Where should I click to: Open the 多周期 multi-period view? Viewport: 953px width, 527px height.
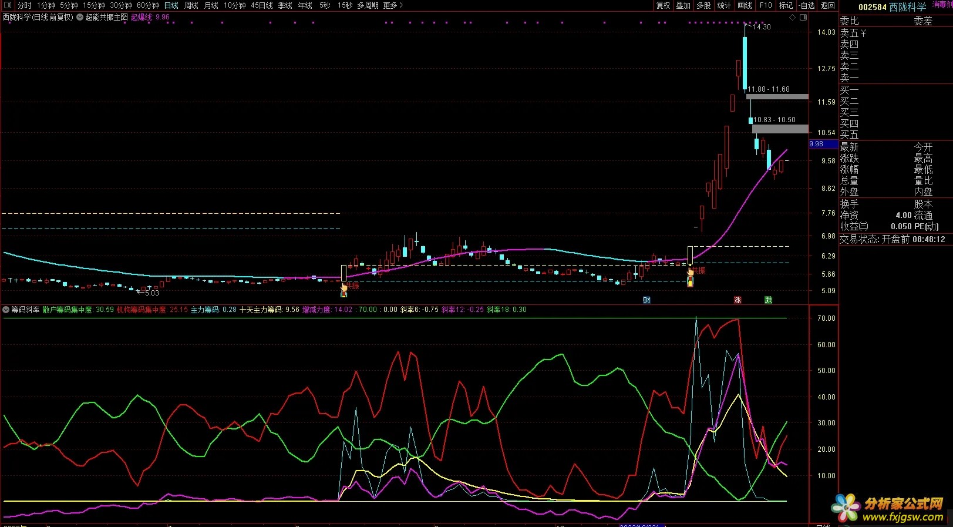point(368,5)
